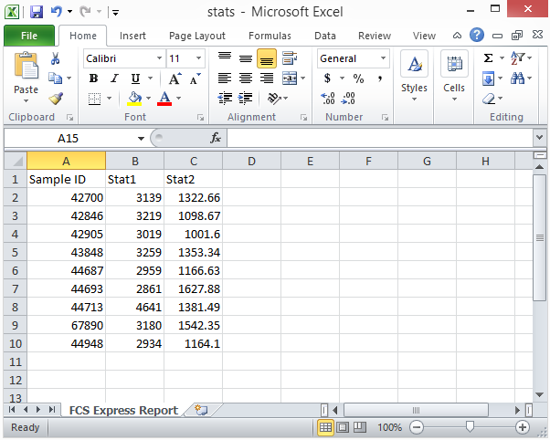Image resolution: width=550 pixels, height=440 pixels.
Task: Click the Percent Style icon
Action: [358, 79]
